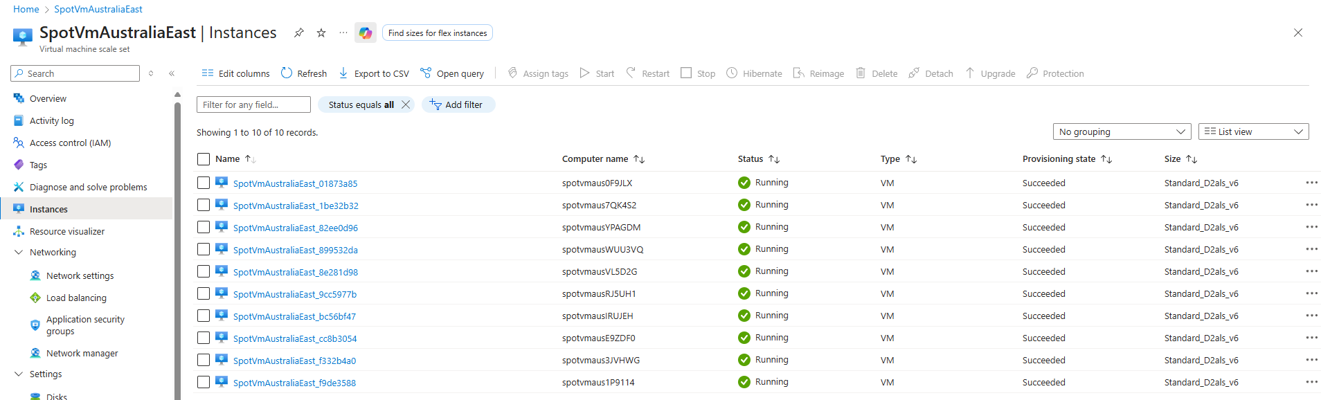This screenshot has height=400, width=1321.
Task: Export the list to CSV
Action: tap(374, 73)
